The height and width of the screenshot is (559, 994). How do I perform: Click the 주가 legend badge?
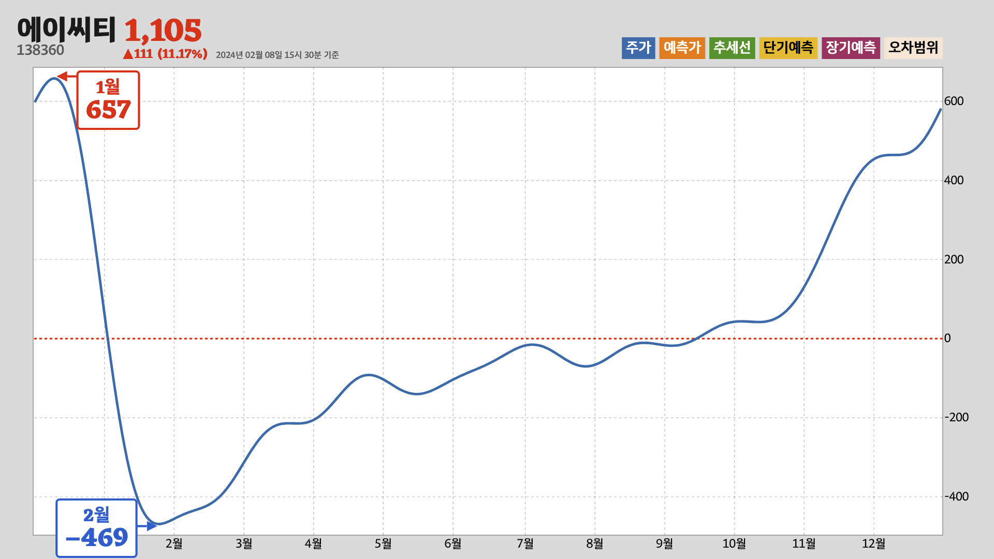(x=638, y=48)
